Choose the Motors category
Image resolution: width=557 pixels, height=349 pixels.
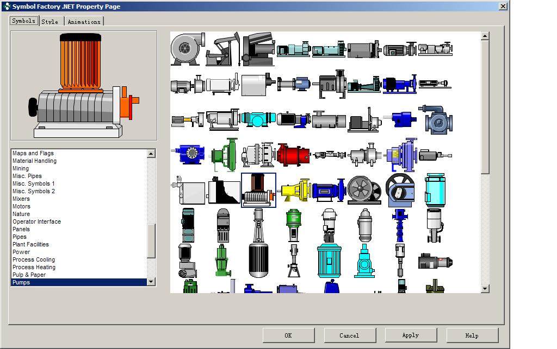(21, 206)
